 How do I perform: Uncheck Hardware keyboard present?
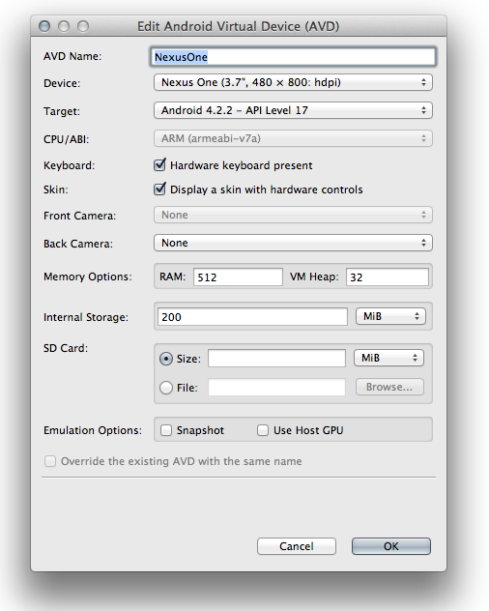tap(159, 165)
